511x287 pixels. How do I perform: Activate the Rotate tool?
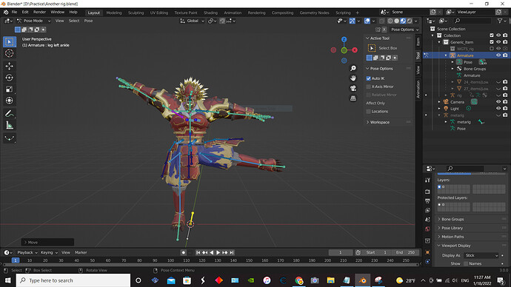[x=10, y=78]
